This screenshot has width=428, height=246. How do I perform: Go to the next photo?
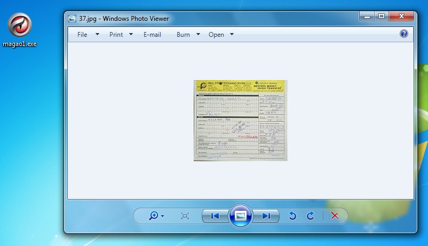coord(266,216)
